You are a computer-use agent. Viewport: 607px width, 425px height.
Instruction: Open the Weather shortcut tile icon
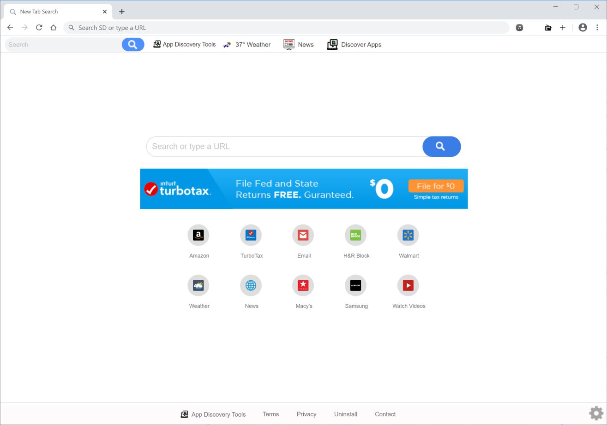point(198,286)
